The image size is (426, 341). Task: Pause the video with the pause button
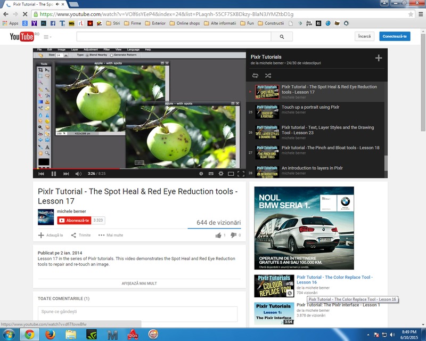(x=54, y=174)
